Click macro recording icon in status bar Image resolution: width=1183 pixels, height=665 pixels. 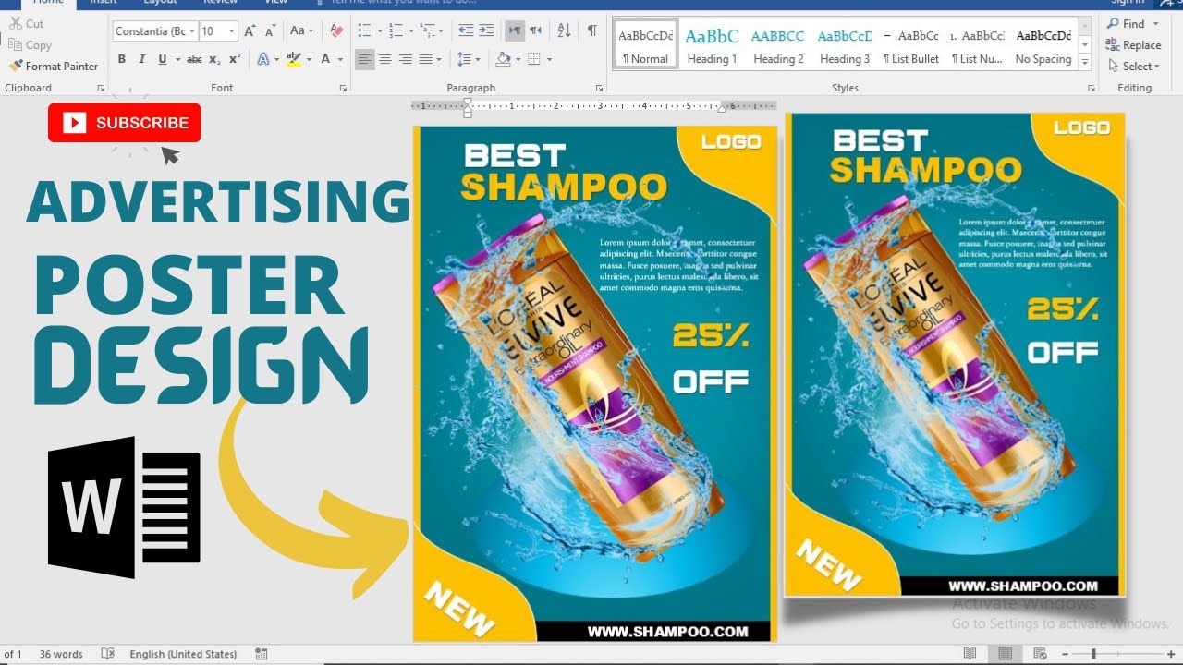pos(262,654)
